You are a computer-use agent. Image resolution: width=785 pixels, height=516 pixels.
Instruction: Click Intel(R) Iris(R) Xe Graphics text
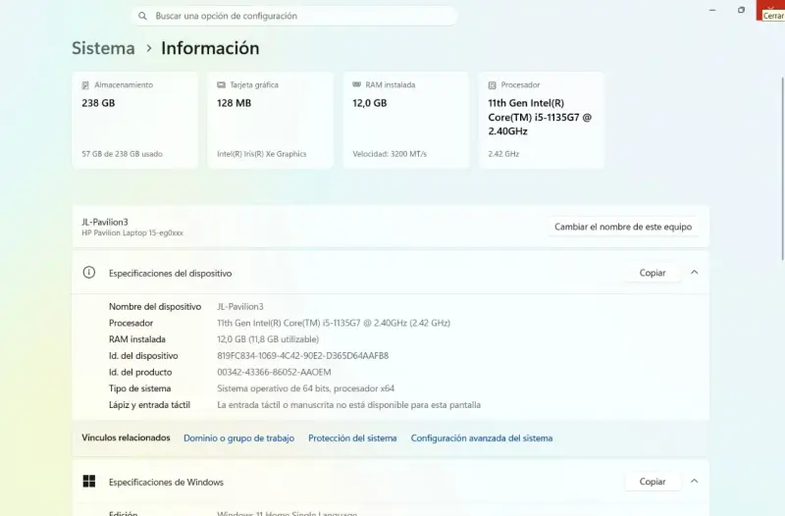click(x=262, y=154)
